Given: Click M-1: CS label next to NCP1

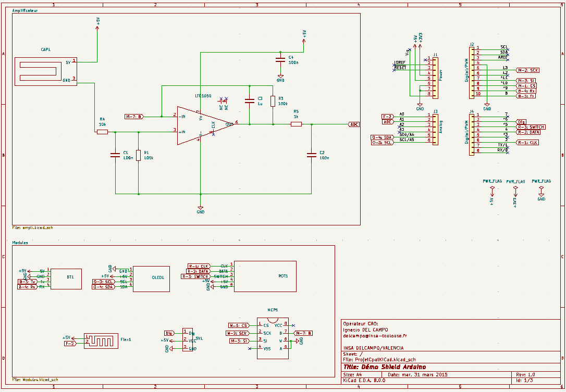Looking at the screenshot, I should click(x=239, y=325).
